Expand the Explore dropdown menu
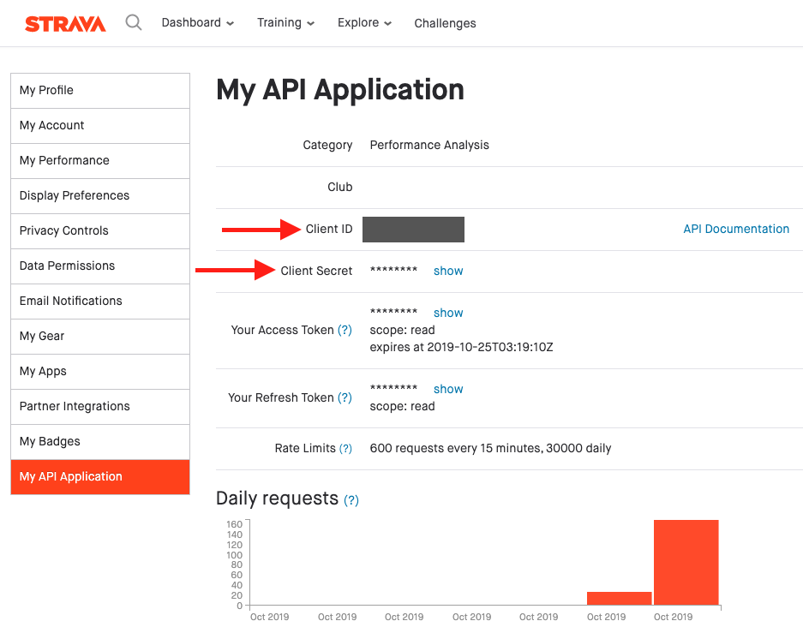The height and width of the screenshot is (627, 803). tap(364, 22)
